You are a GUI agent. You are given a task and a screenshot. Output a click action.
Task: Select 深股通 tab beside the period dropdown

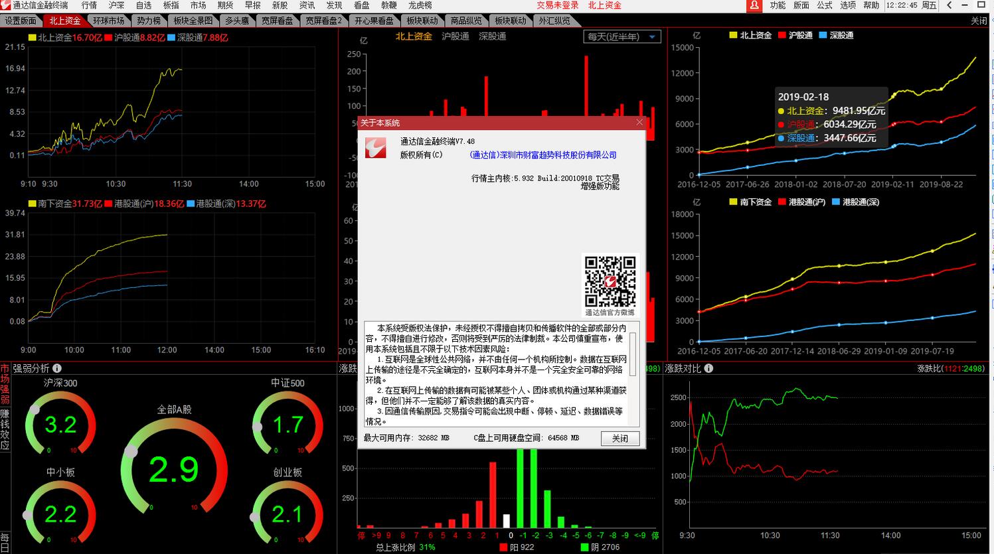pos(492,36)
